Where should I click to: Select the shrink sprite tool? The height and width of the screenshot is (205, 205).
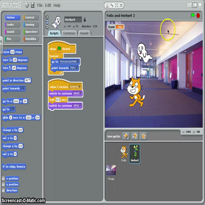point(121,5)
